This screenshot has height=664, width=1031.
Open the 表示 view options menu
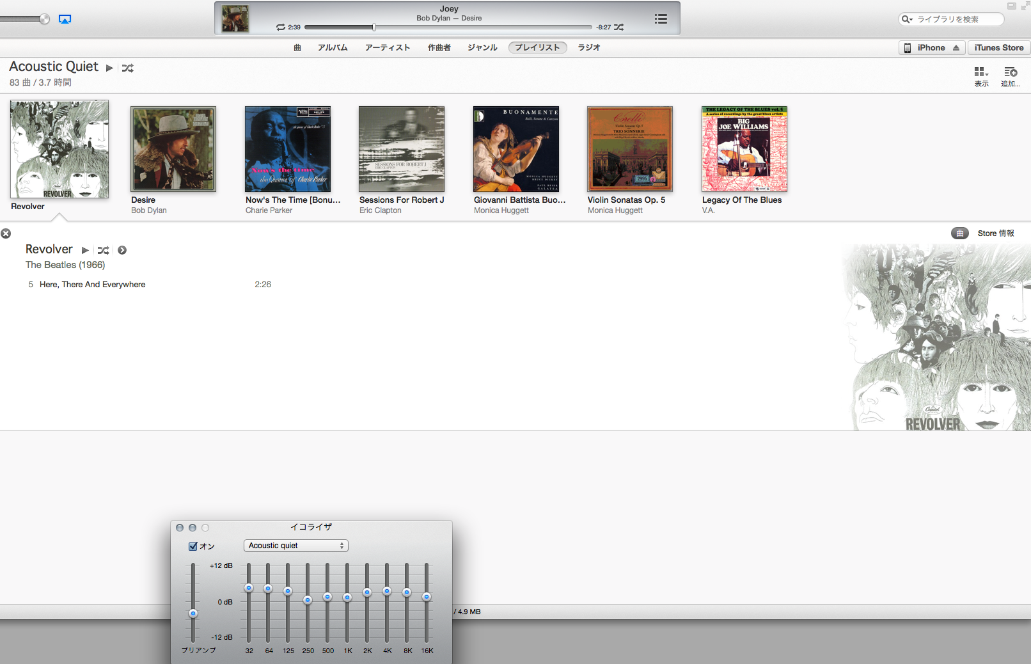click(981, 76)
